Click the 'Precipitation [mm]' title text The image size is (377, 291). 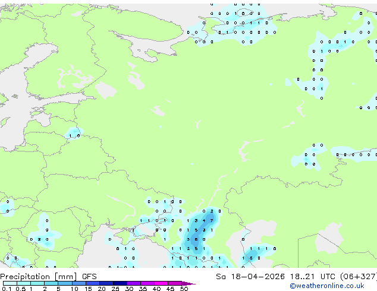(x=39, y=277)
